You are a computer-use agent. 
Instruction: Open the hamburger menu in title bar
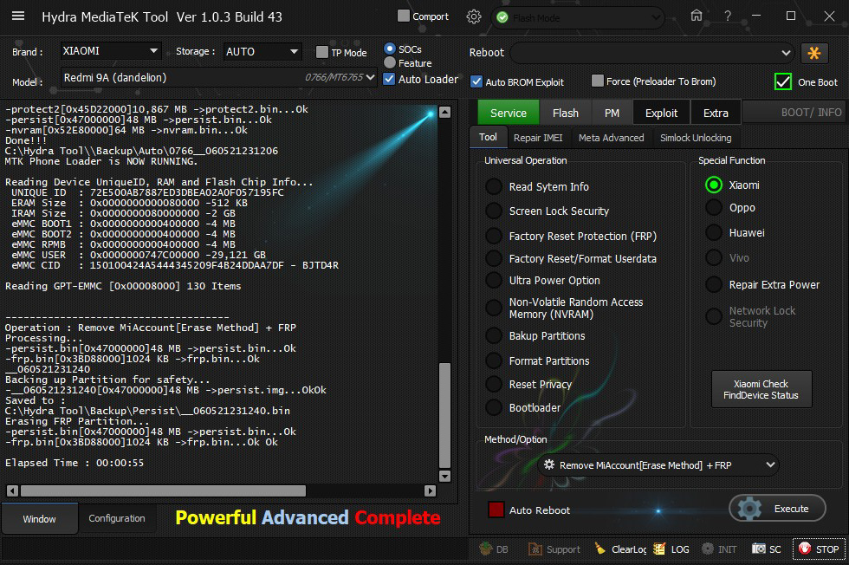17,16
